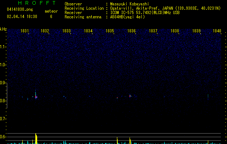Screen dimensions: 227x144
Task: Click the 'meteor' label
Action: pos(51,11)
